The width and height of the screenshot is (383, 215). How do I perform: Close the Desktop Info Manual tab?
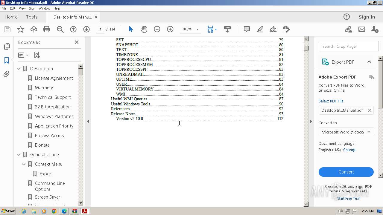coord(96,17)
